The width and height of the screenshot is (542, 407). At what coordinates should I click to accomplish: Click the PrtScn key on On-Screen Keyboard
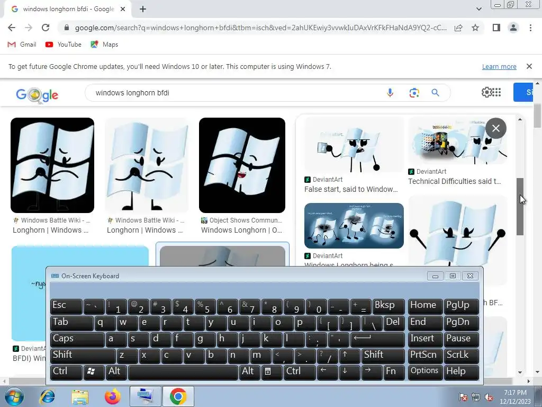pos(425,356)
